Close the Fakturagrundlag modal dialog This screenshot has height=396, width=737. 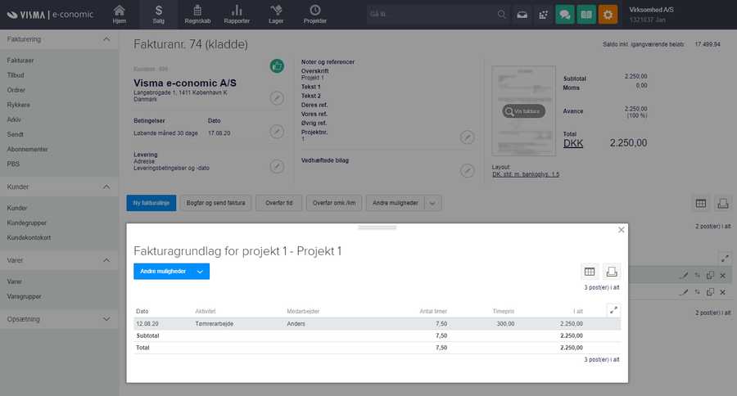coord(621,231)
